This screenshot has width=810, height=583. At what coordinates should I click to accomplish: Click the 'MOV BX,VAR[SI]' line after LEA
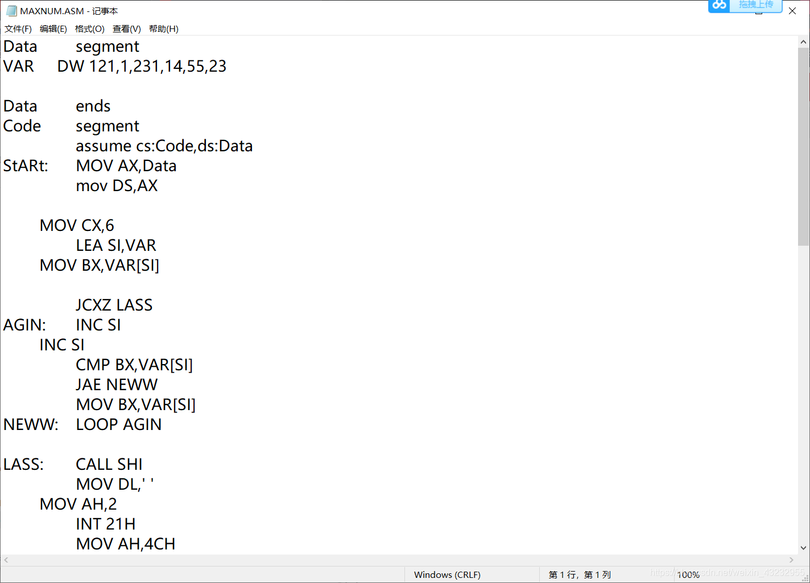click(100, 266)
